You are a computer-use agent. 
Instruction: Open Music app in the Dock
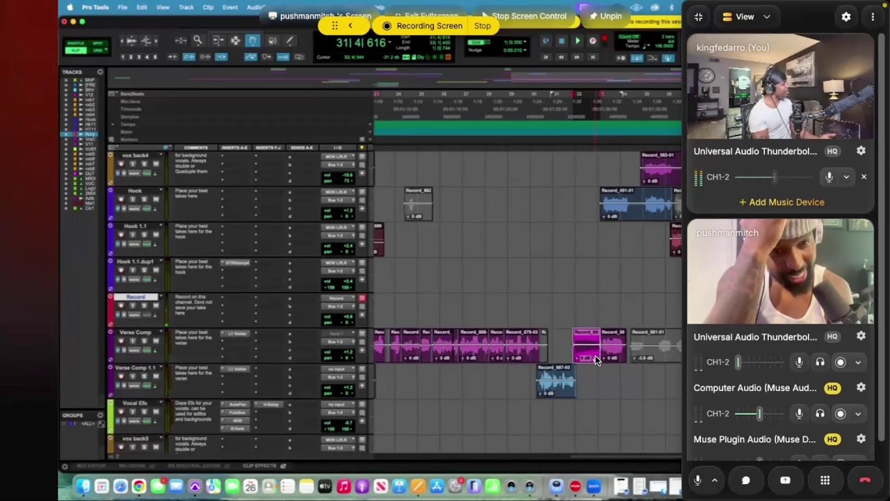343,487
